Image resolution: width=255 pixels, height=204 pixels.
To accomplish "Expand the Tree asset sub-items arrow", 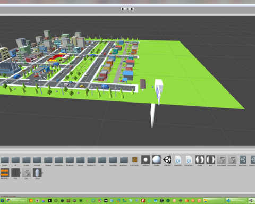I will coord(21,173).
